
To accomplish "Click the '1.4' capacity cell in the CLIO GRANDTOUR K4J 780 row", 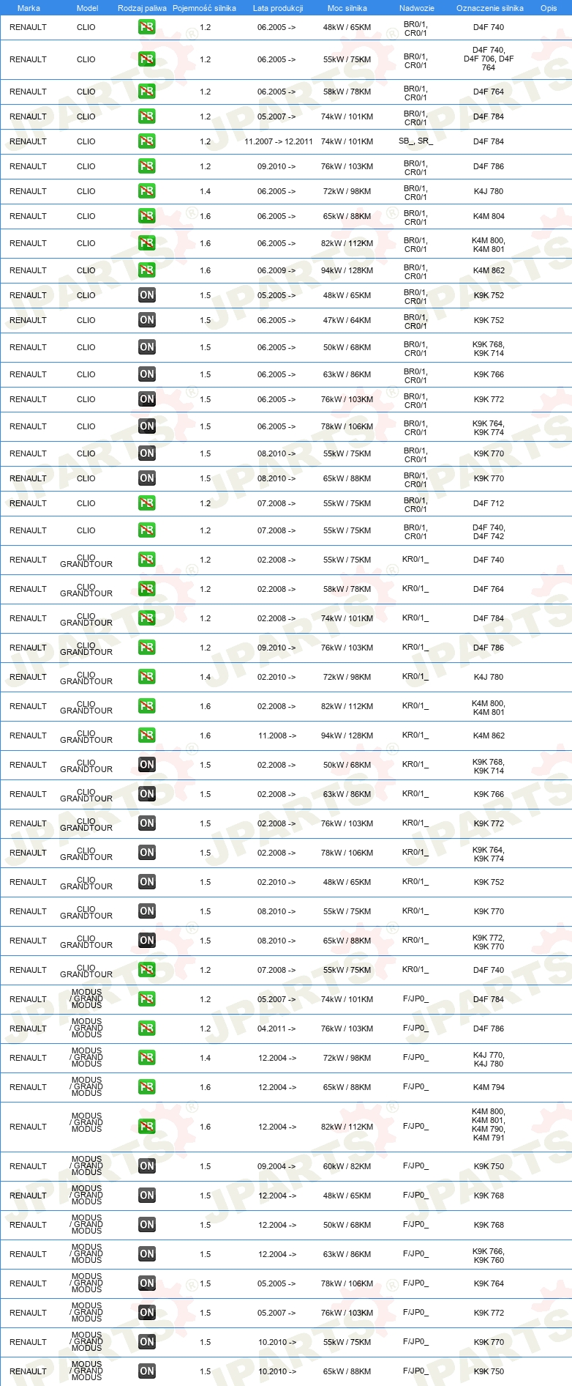I will pos(206,677).
